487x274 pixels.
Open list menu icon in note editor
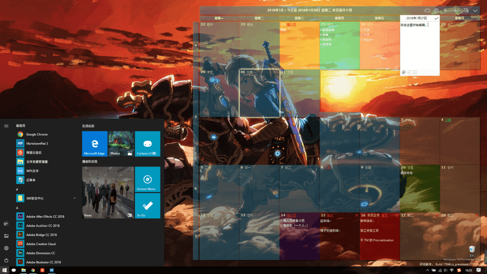[415, 72]
